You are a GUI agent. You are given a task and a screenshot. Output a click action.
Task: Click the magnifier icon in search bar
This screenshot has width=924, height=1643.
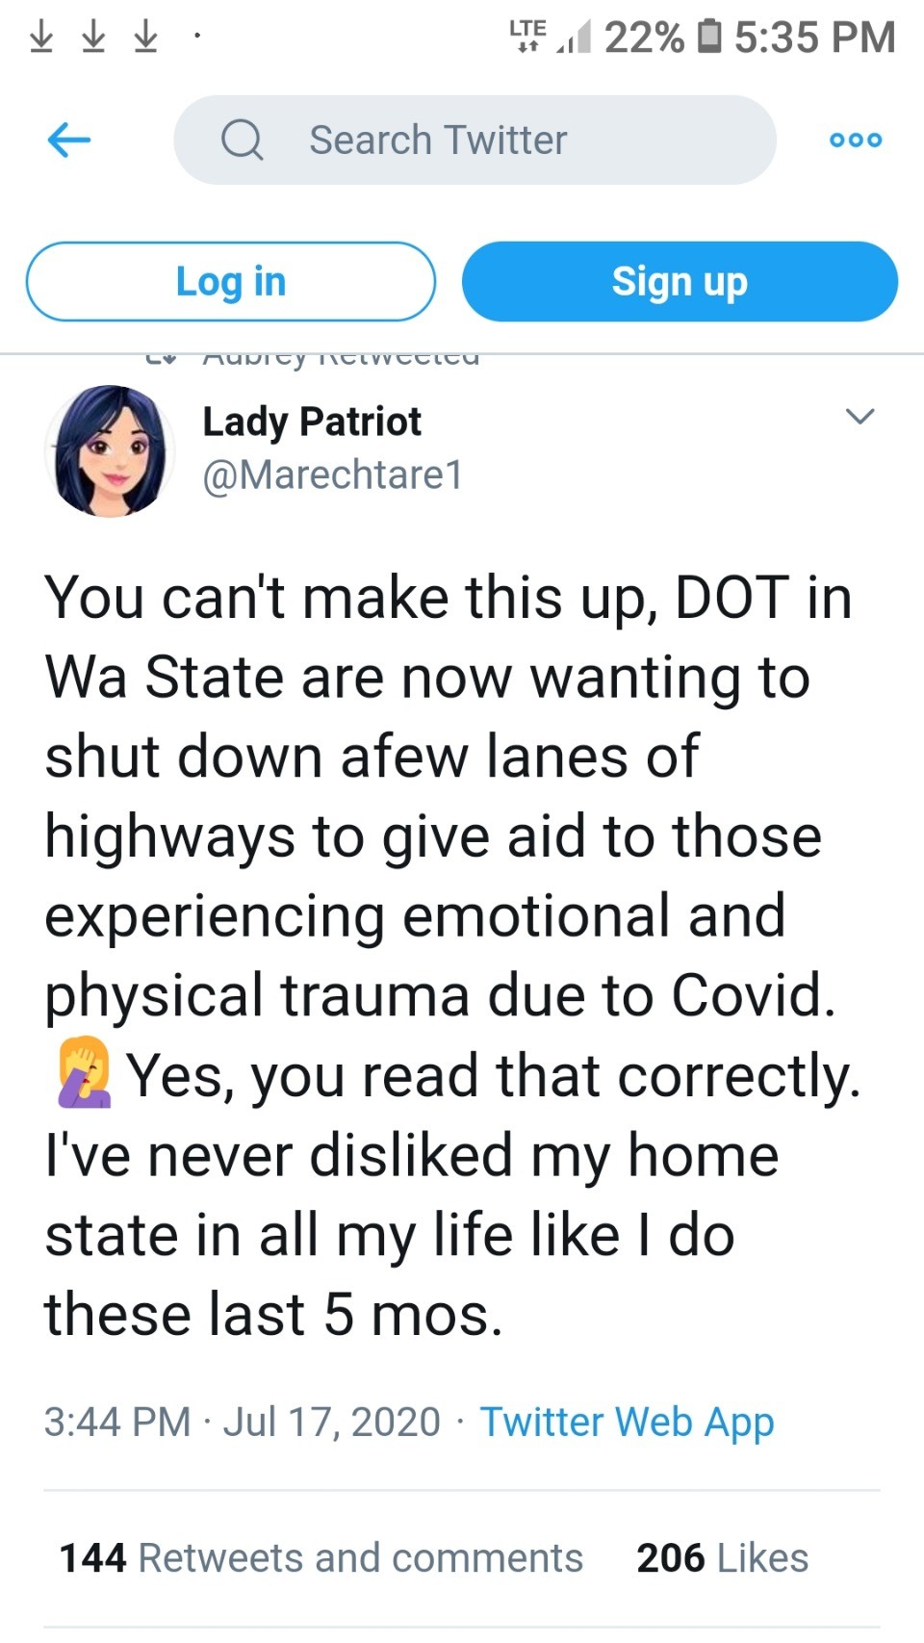click(x=242, y=141)
